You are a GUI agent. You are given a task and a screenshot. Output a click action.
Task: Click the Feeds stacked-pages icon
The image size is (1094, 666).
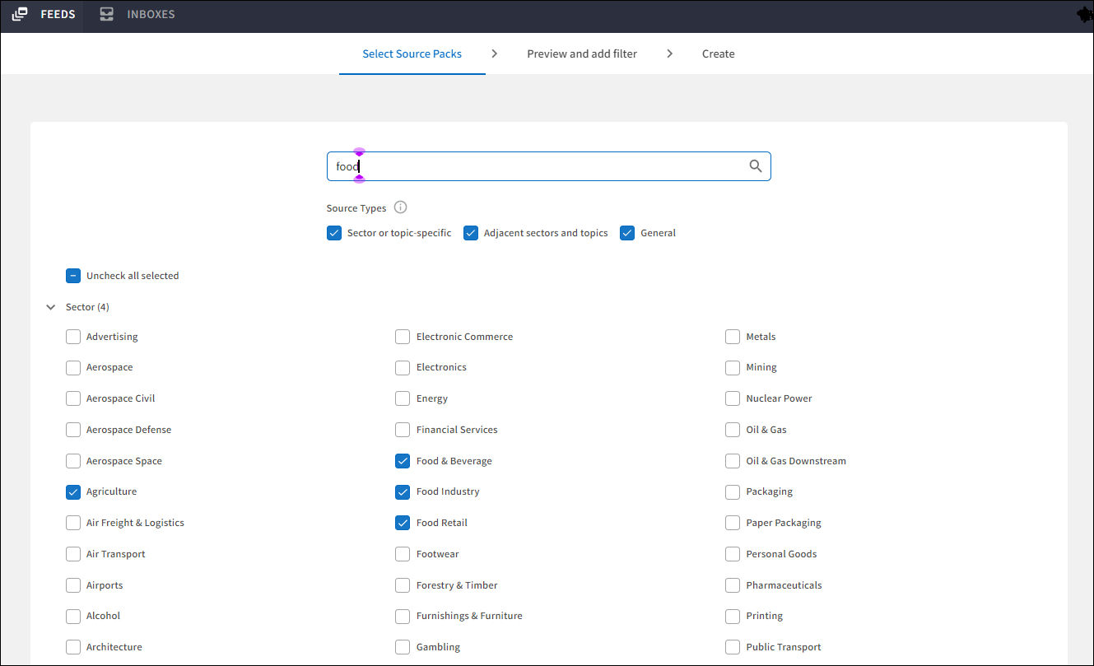click(20, 15)
